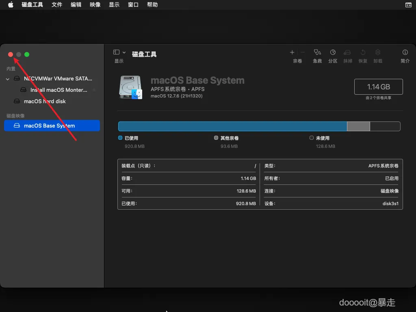
Task: Click the input source icon in menu bar
Action: (408, 5)
